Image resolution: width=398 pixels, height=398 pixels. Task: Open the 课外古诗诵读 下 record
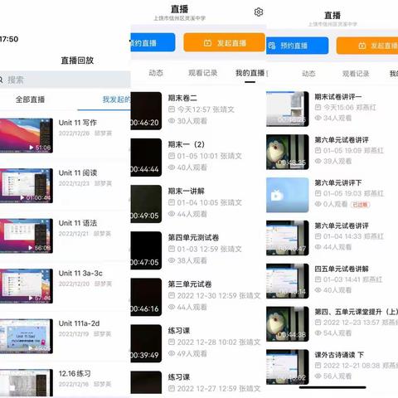click(x=339, y=355)
